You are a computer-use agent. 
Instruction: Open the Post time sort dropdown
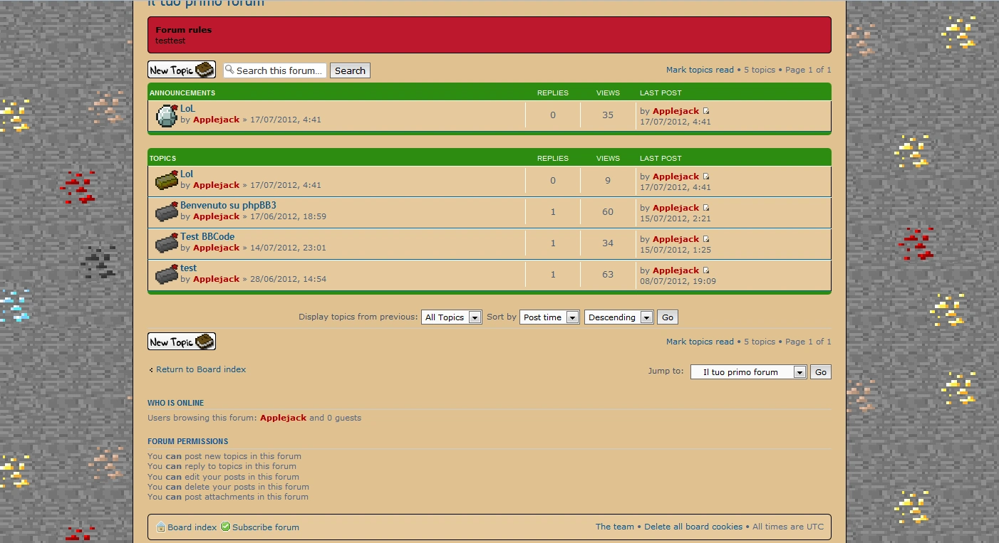pyautogui.click(x=549, y=317)
